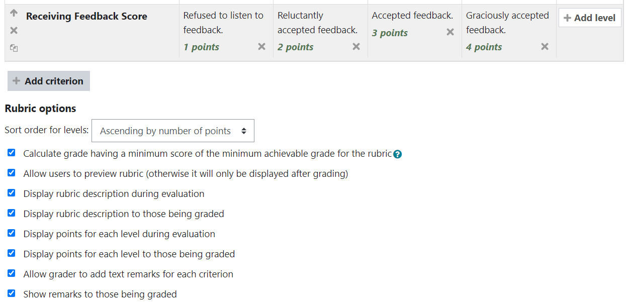Viewport: 626px width, 304px height.
Task: Delete the 3 points level
Action: [450, 32]
